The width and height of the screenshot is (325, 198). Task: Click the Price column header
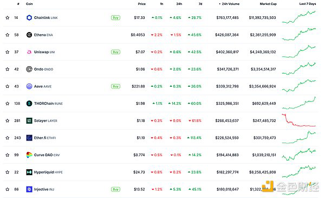pyautogui.click(x=142, y=4)
